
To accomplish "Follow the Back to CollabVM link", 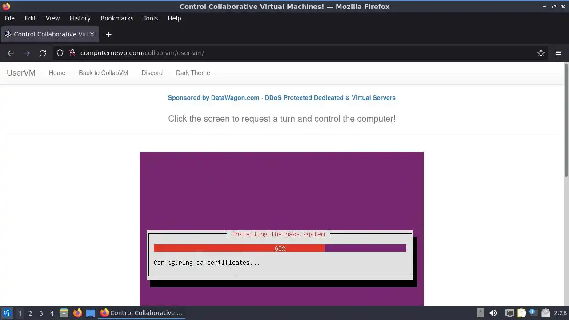I will (x=103, y=73).
